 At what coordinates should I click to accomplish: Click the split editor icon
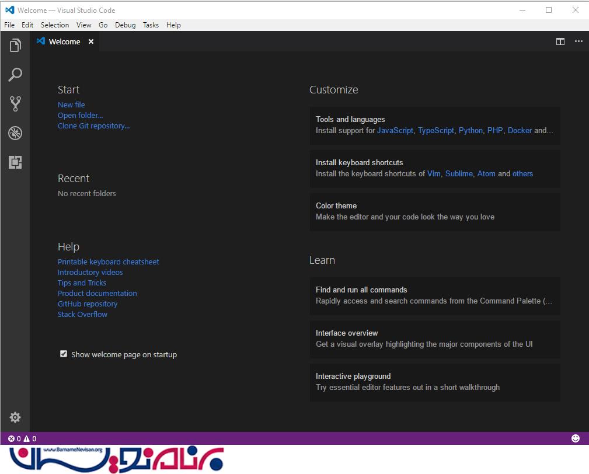(560, 41)
